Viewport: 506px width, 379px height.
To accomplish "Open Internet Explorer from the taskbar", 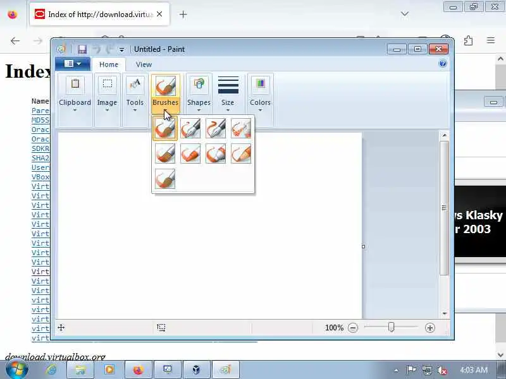I will (x=51, y=370).
